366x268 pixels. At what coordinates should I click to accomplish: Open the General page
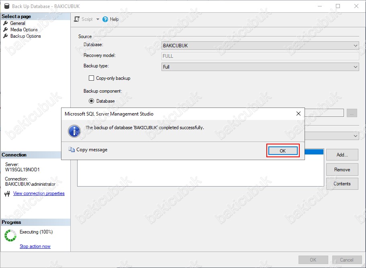18,23
